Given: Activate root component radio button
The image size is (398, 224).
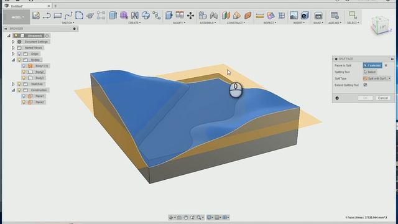Looking at the screenshot, I should [47, 36].
